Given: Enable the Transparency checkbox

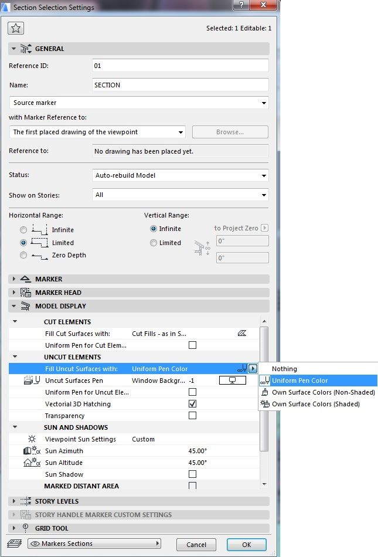Looking at the screenshot, I should click(x=192, y=415).
